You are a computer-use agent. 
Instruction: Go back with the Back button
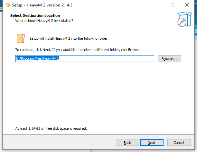coord(127,143)
